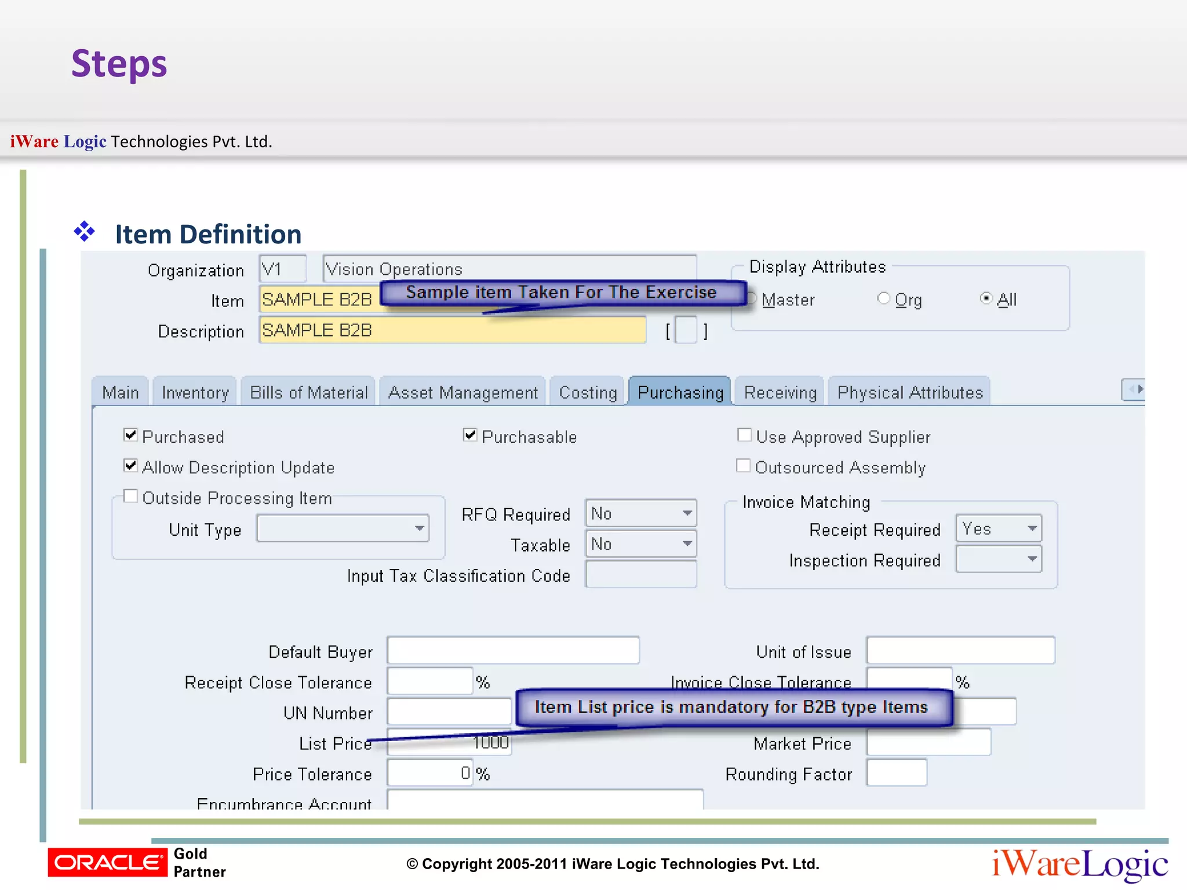
Task: Click the copyright notice text
Action: pos(613,864)
